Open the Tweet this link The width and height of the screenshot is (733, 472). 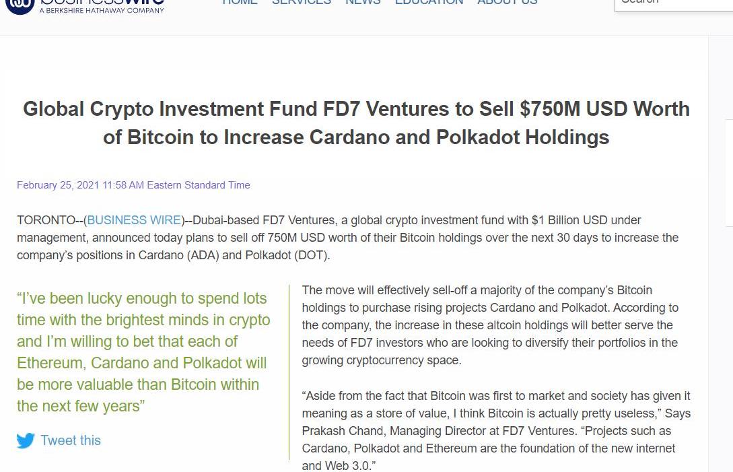[71, 440]
